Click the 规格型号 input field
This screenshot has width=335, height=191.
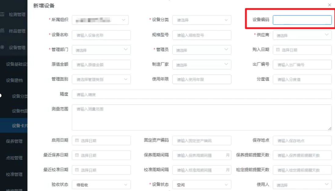pos(202,35)
